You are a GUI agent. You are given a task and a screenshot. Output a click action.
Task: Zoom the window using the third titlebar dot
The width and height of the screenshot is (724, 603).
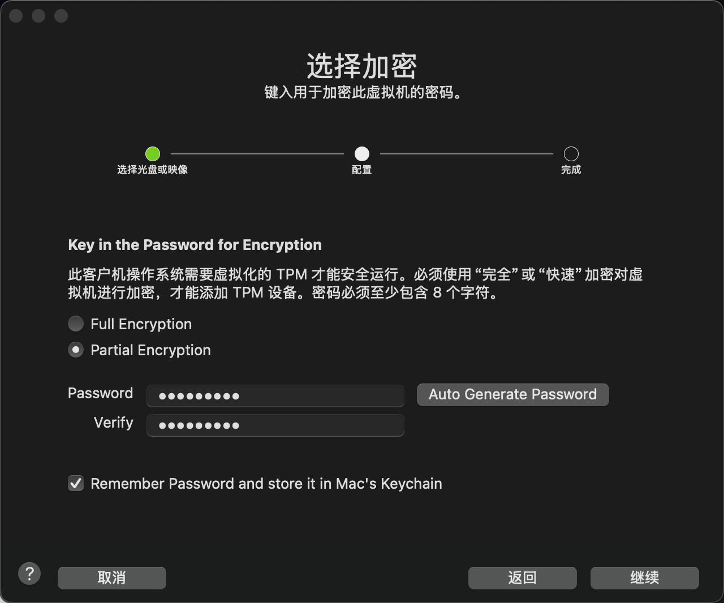(x=61, y=16)
